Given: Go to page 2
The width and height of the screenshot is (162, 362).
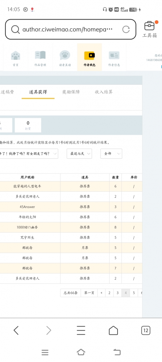Looking at the screenshot, I should (x=109, y=293).
